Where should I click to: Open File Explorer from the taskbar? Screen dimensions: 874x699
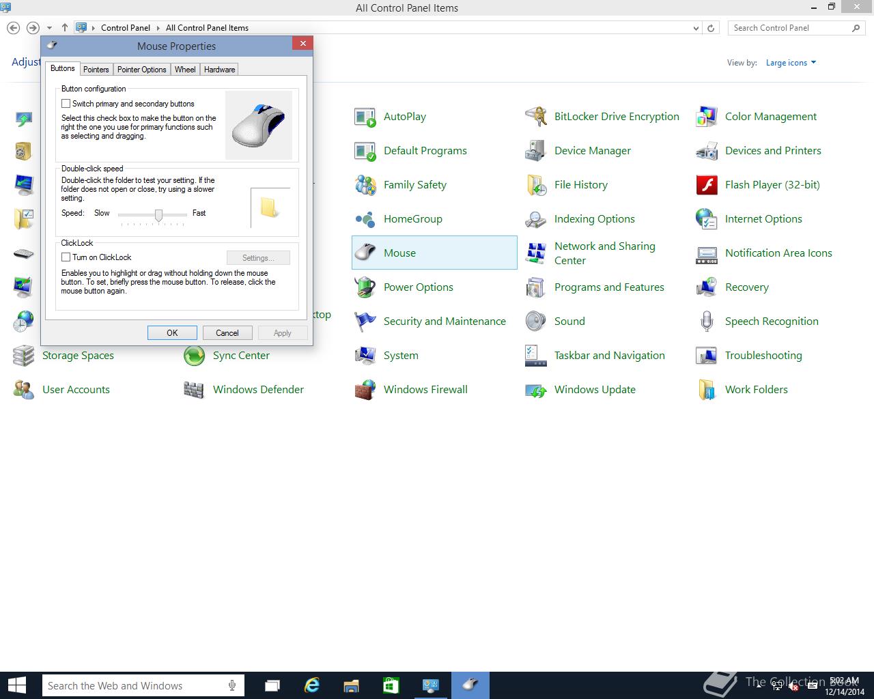[x=352, y=685]
